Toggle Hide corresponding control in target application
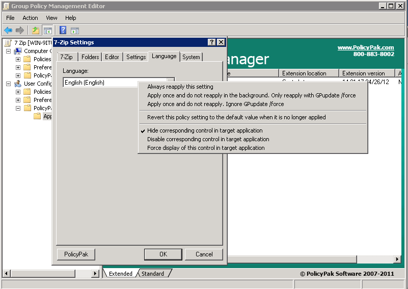 click(x=205, y=130)
